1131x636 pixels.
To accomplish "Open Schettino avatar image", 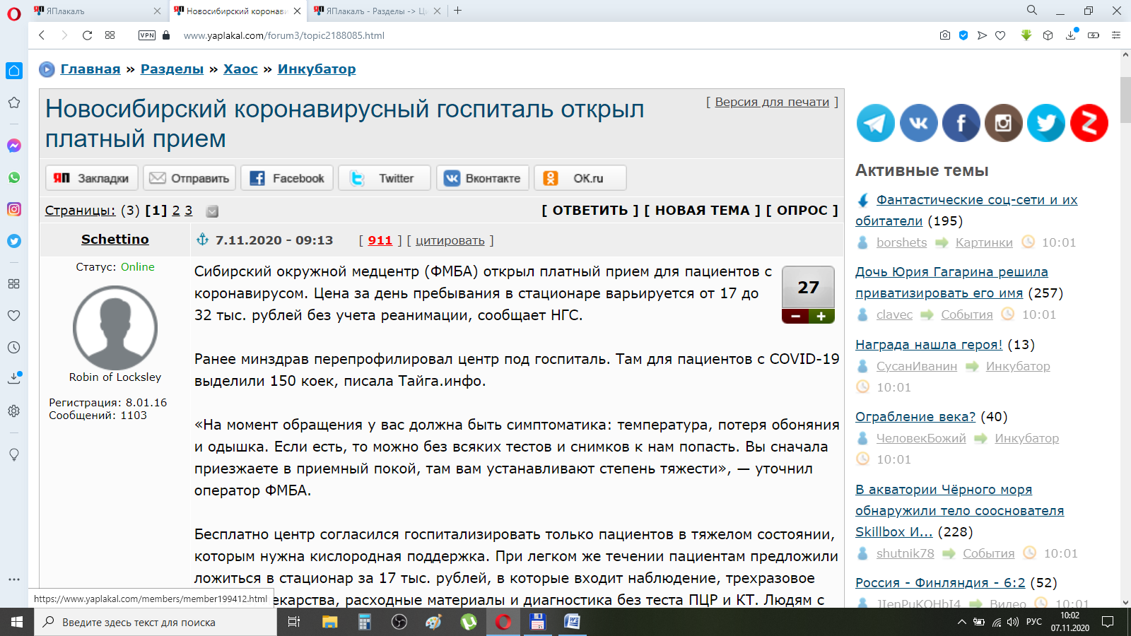I will tap(115, 328).
